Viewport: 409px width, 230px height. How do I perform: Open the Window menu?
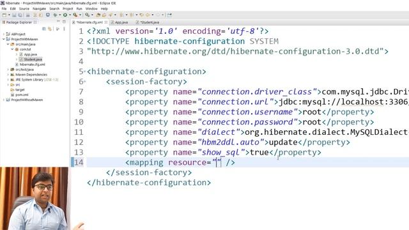(x=91, y=8)
